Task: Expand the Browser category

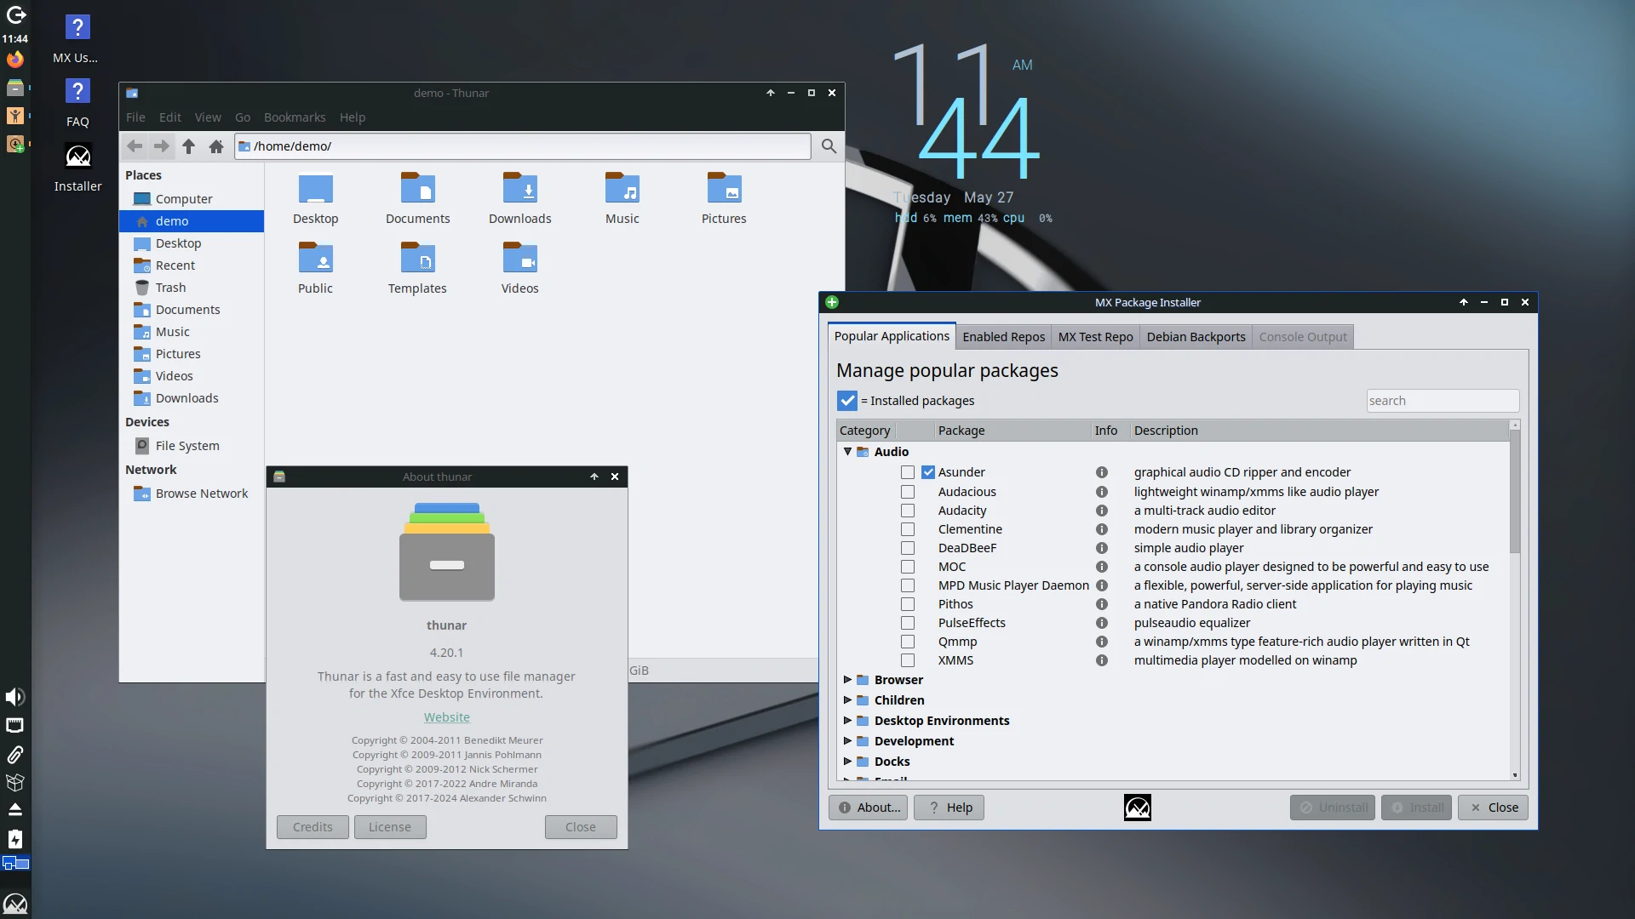Action: click(x=848, y=680)
